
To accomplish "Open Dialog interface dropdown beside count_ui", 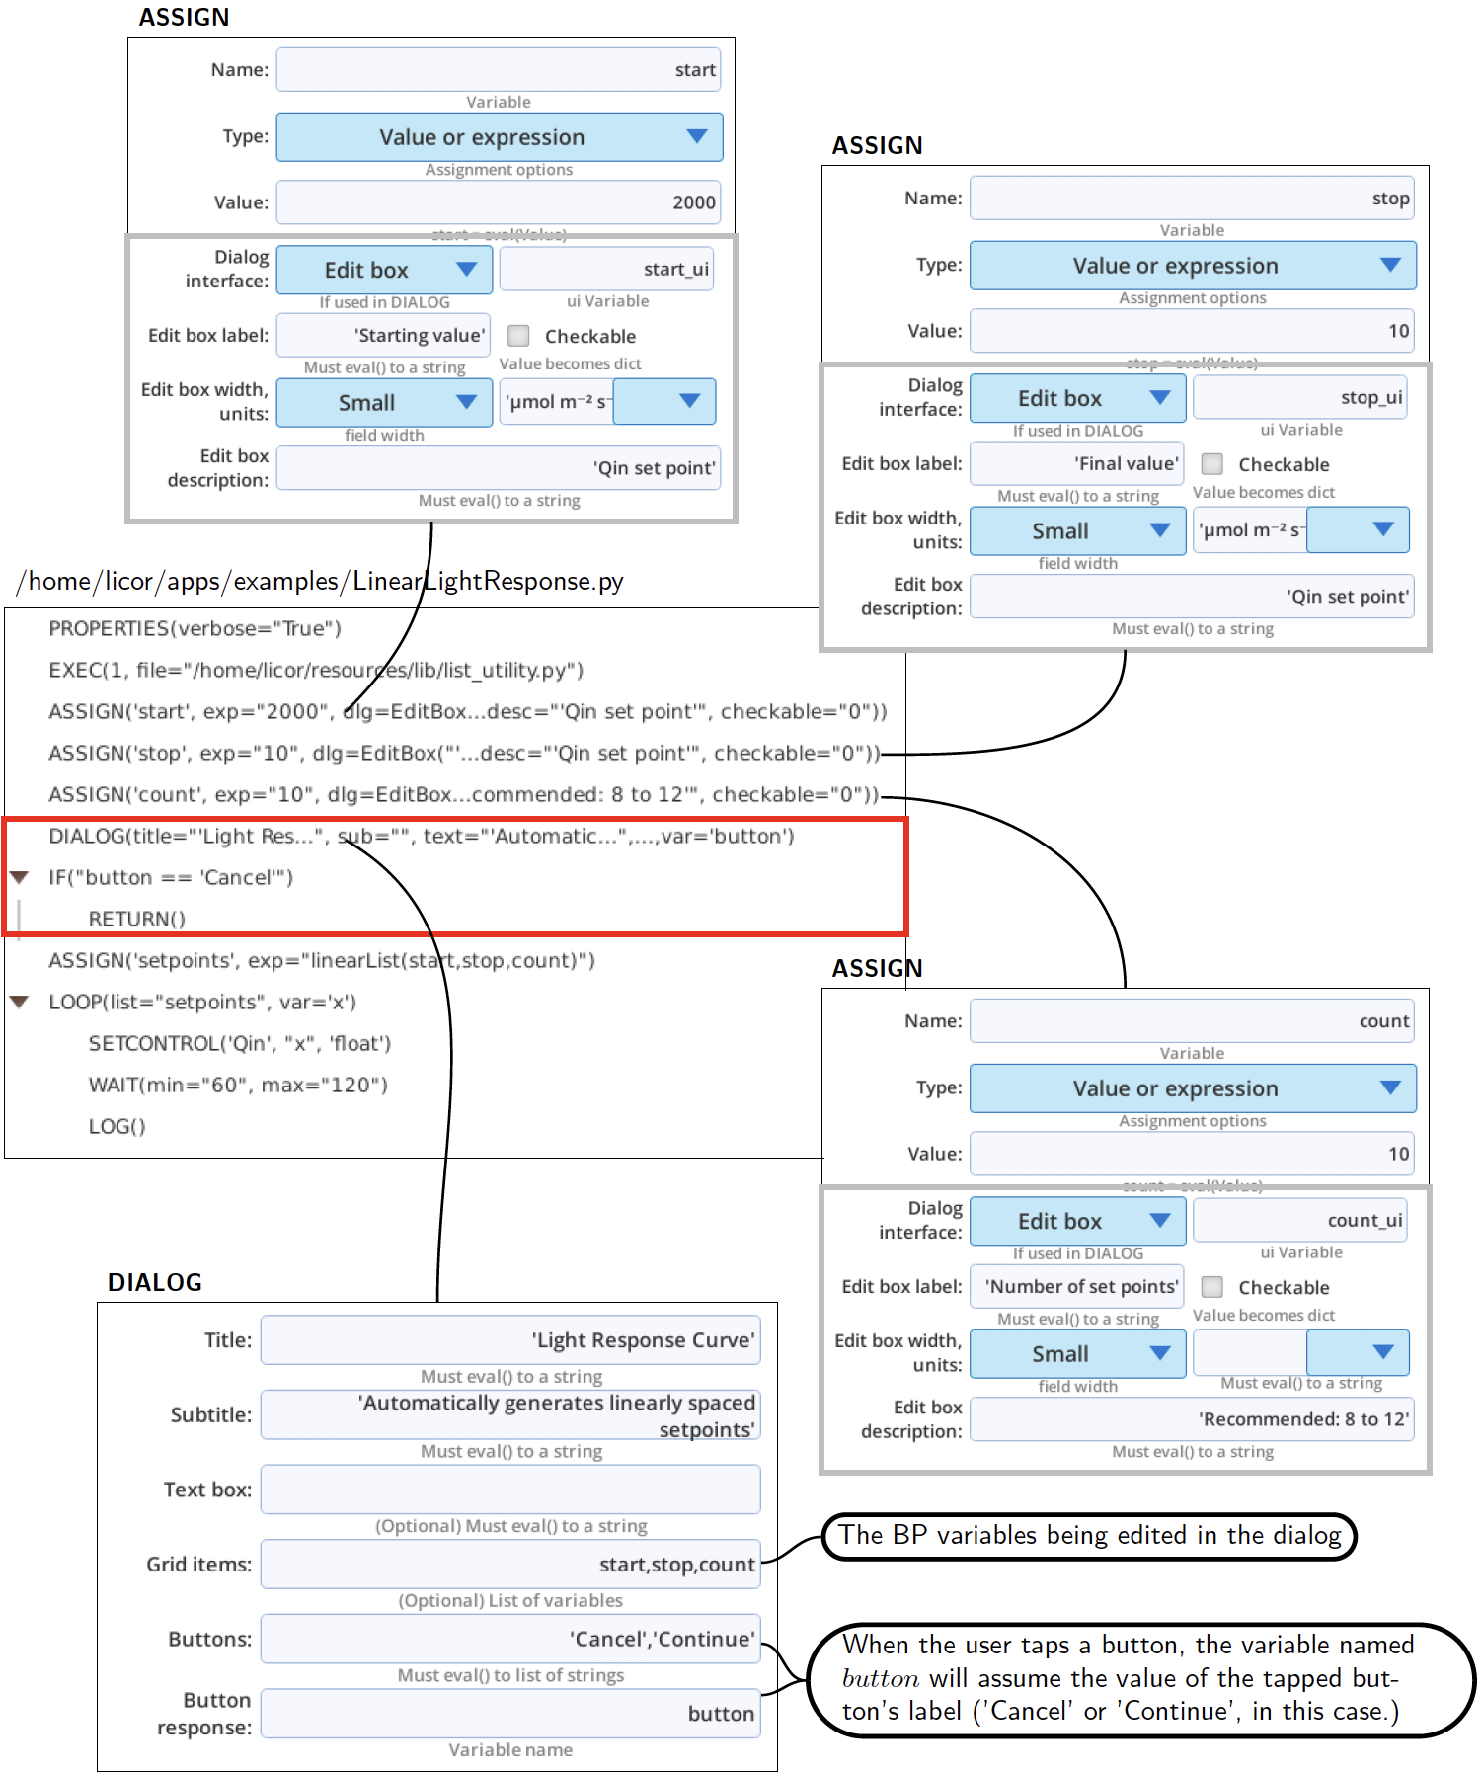I will tap(1078, 1221).
